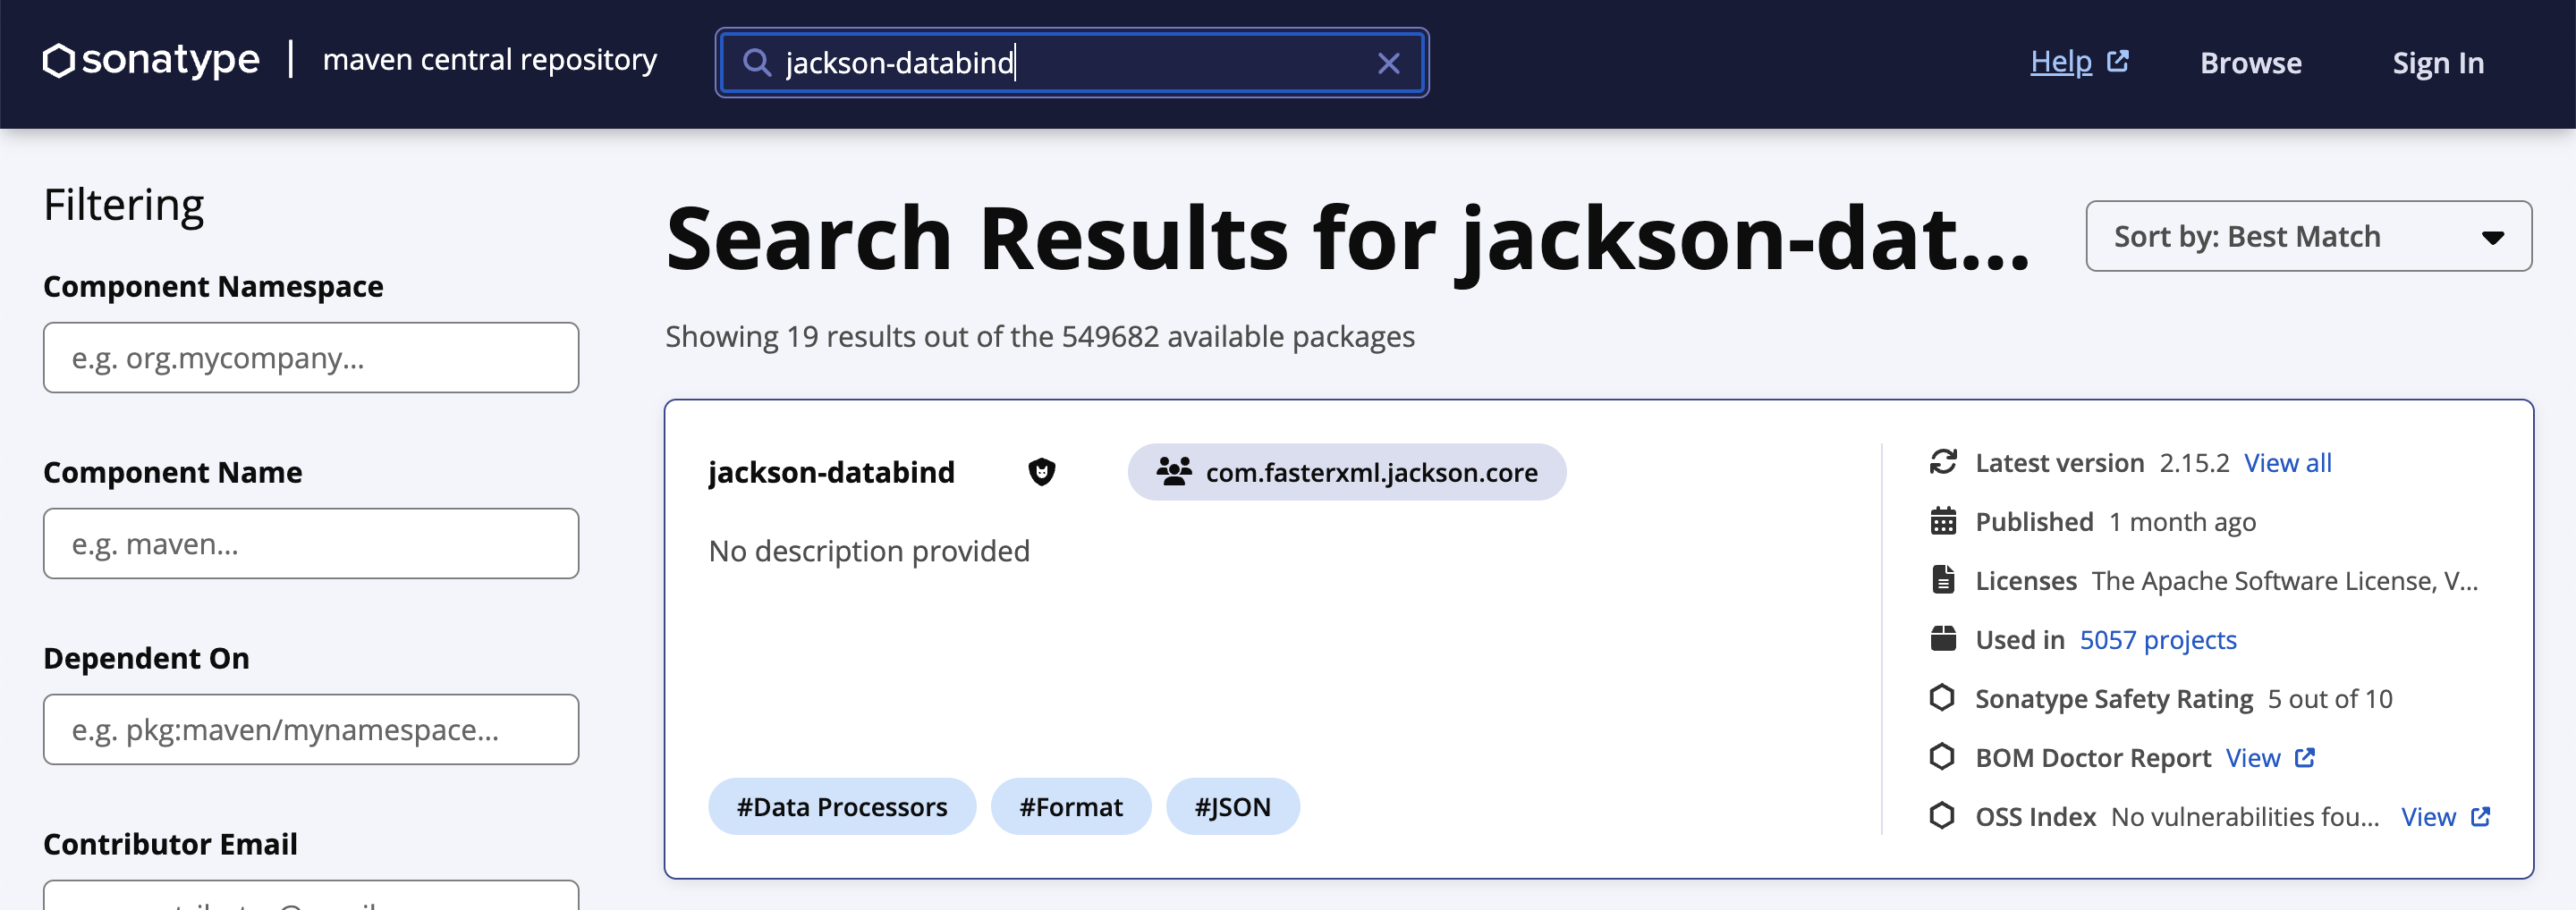Click the 'No description provided' text
This screenshot has height=910, width=2576.
869,551
